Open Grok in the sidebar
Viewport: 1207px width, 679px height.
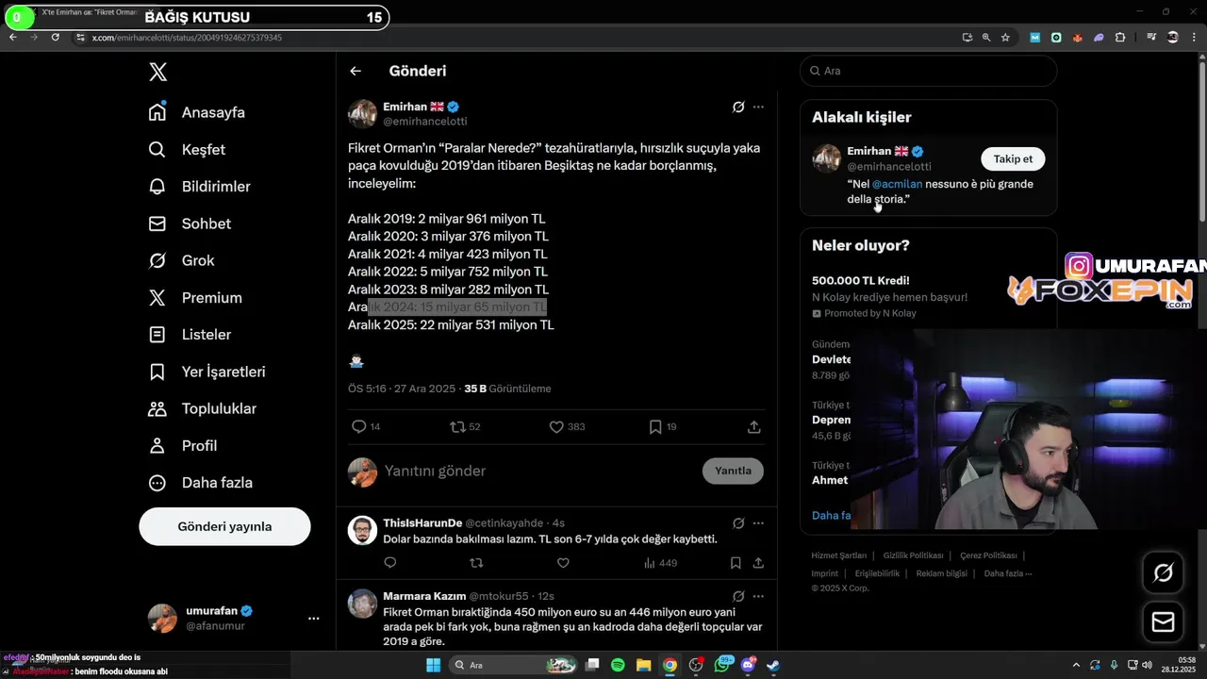pyautogui.click(x=182, y=260)
